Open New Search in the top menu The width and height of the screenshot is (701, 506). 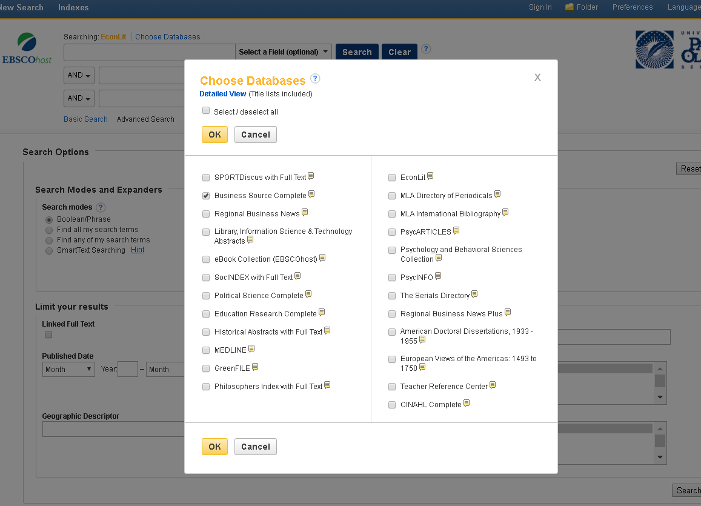pos(21,8)
